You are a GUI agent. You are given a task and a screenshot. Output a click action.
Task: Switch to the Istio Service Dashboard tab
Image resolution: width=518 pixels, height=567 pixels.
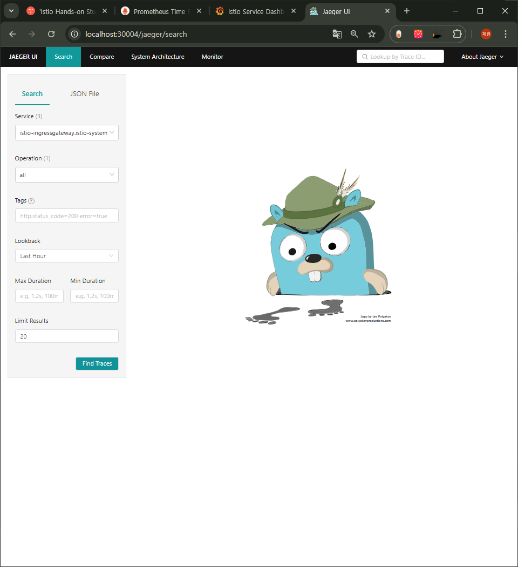[x=256, y=11]
